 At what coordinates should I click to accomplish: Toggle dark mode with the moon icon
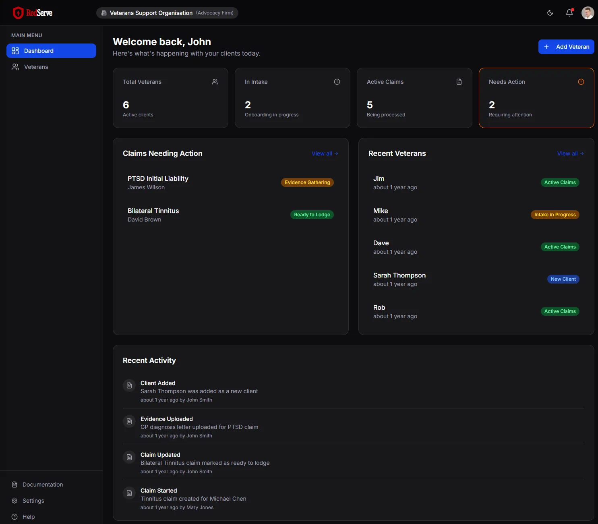[x=550, y=13]
